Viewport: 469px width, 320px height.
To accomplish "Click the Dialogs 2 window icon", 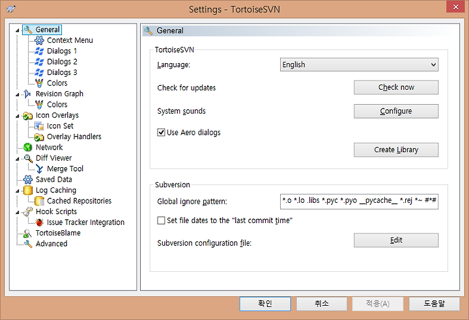I will [39, 62].
